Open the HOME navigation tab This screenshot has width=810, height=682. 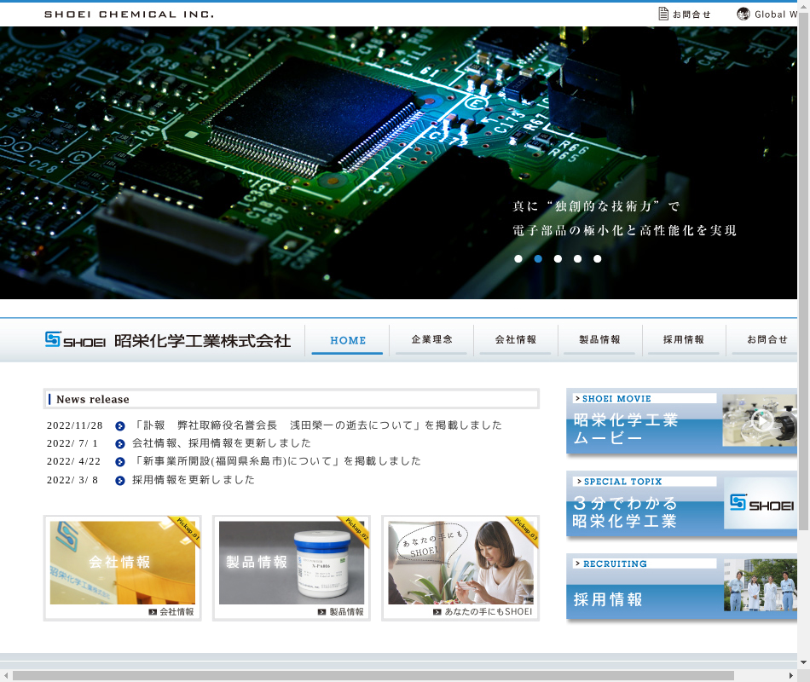(347, 340)
